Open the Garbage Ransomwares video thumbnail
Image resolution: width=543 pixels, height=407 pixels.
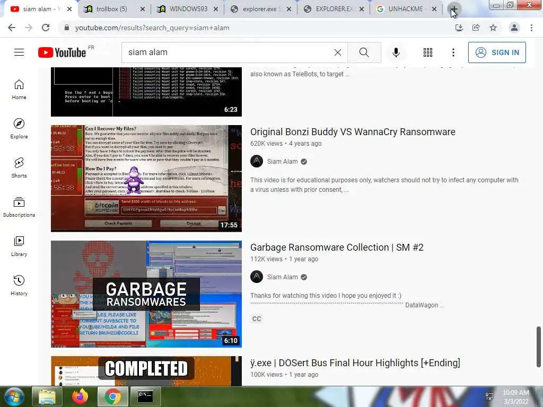[146, 294]
